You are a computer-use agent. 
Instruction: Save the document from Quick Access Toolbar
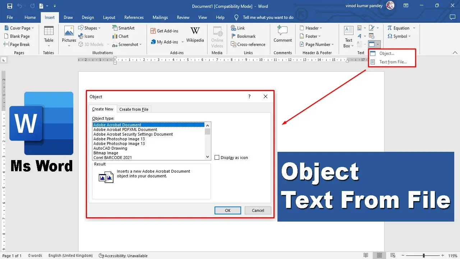10,6
